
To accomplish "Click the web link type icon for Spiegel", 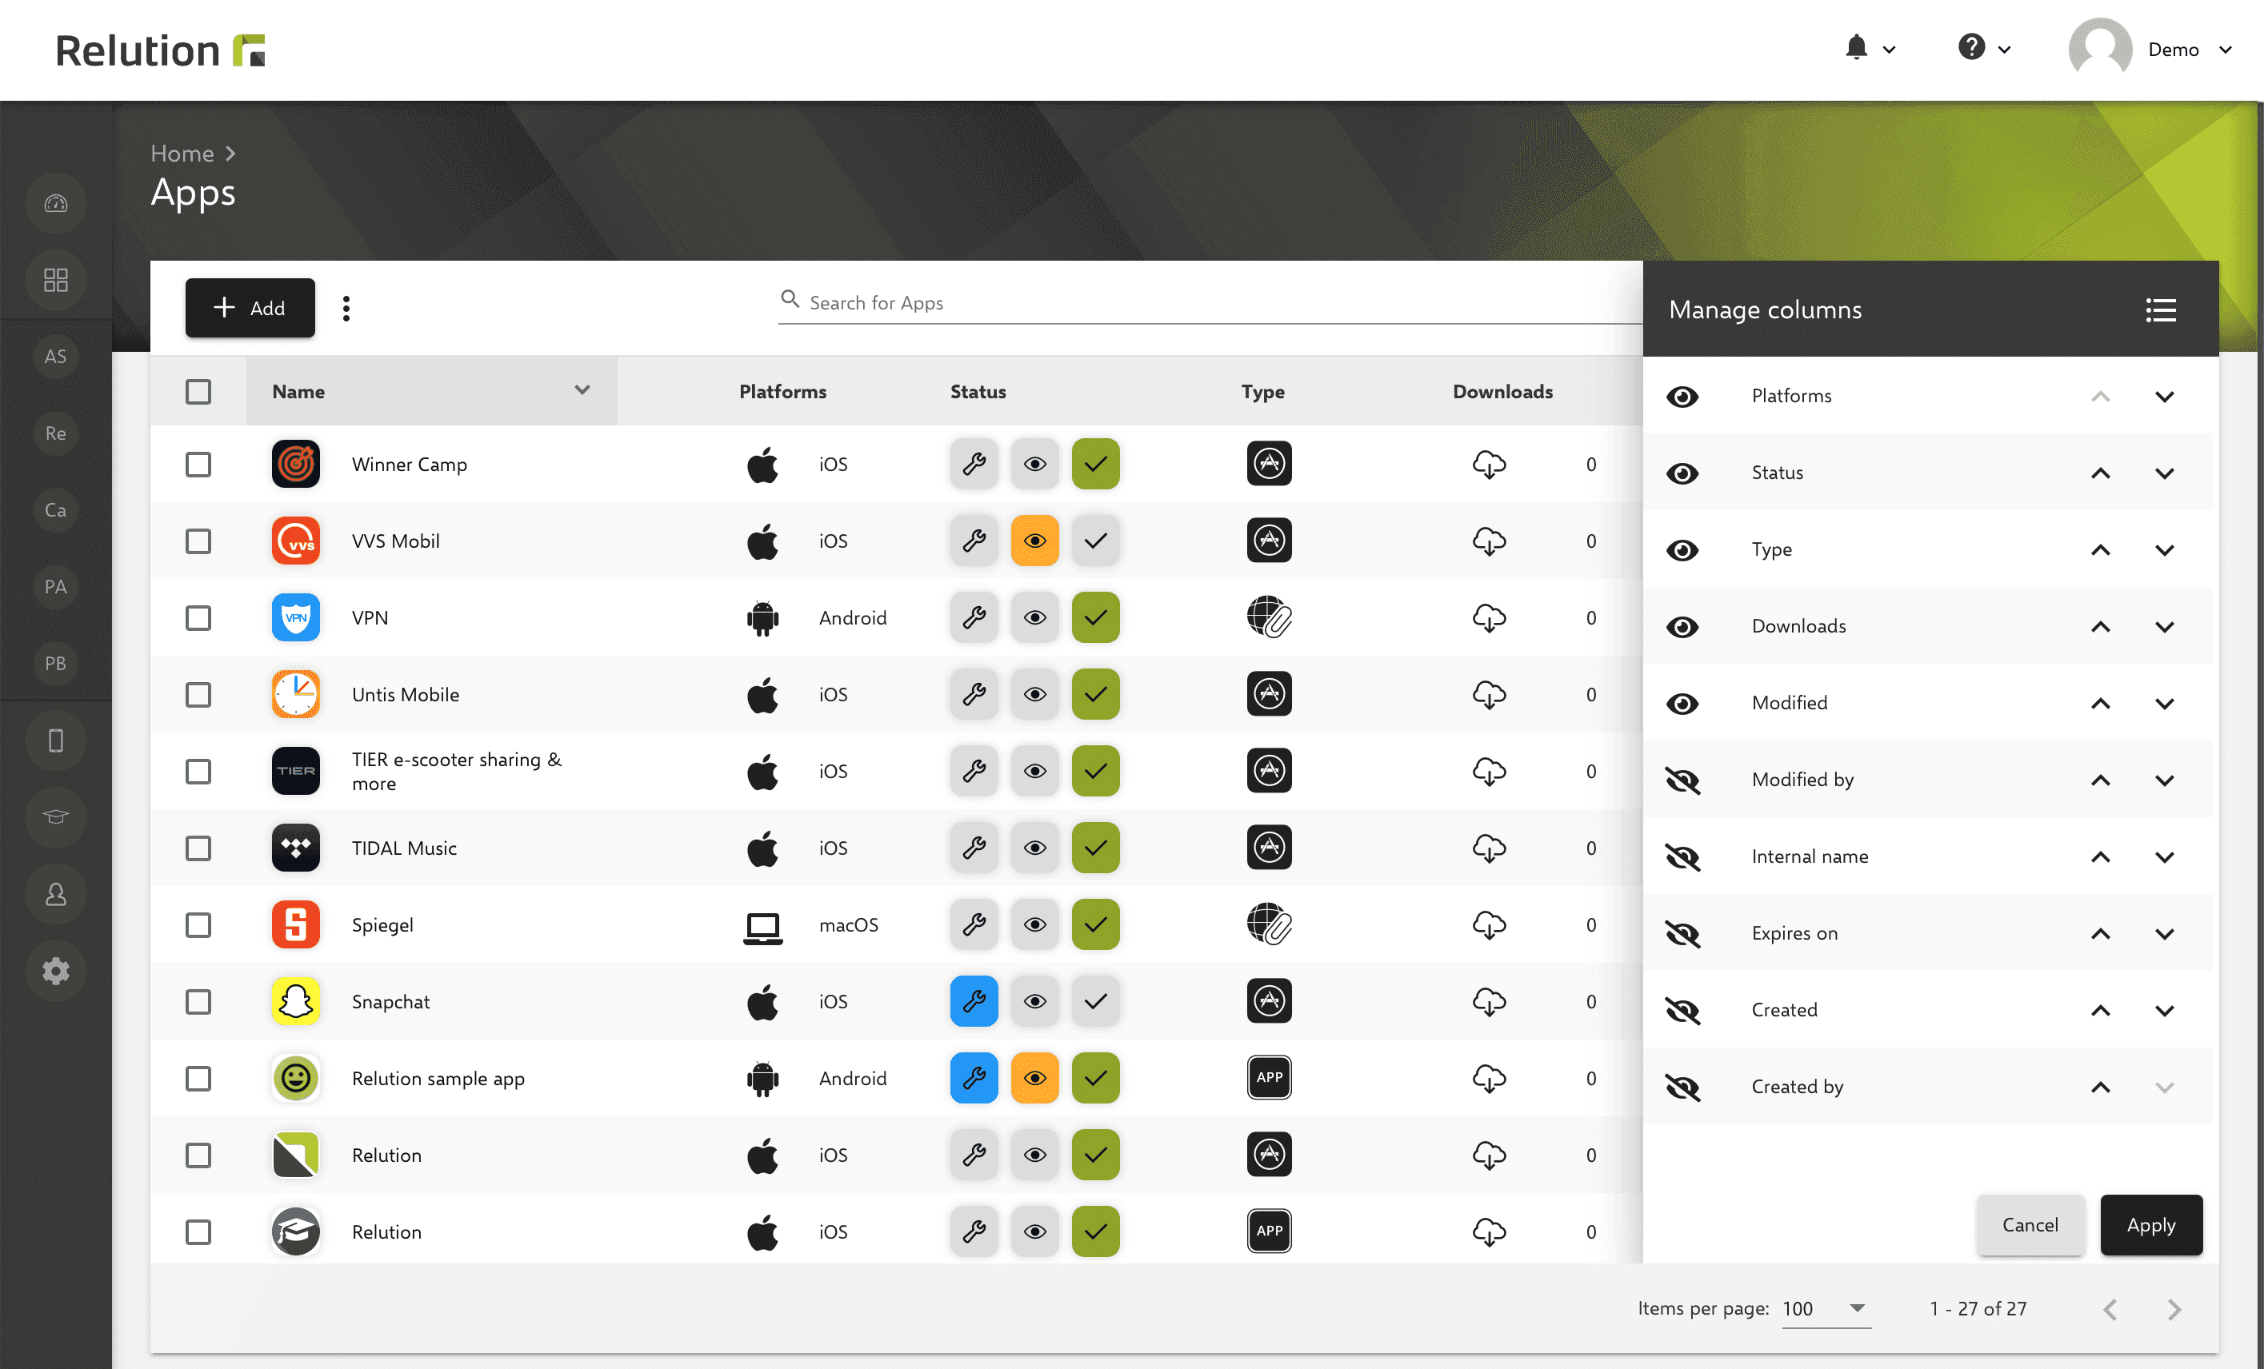I will (x=1269, y=924).
